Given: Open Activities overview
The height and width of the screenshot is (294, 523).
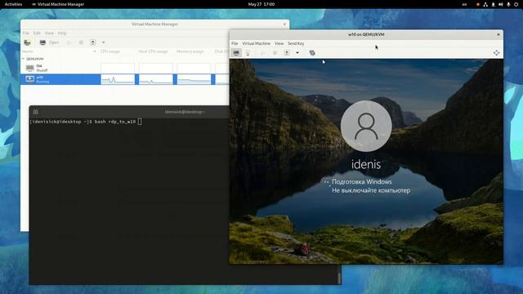Looking at the screenshot, I should point(13,4).
